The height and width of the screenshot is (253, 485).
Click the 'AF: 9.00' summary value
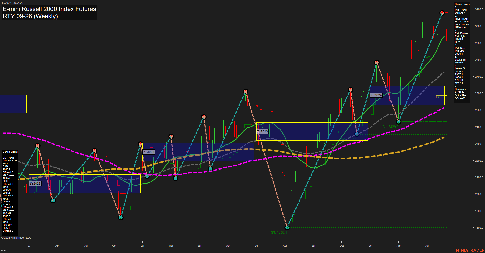(x=460, y=98)
